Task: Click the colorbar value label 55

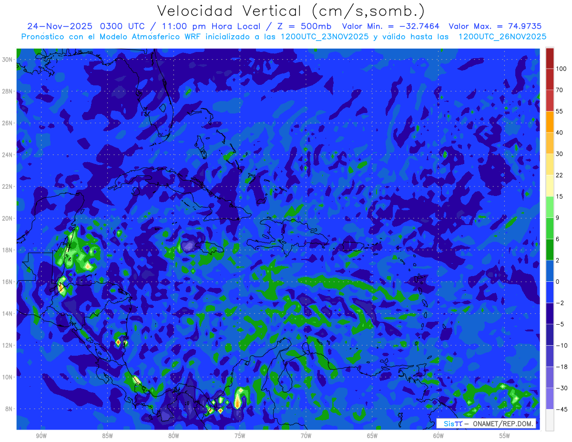Action: [559, 111]
